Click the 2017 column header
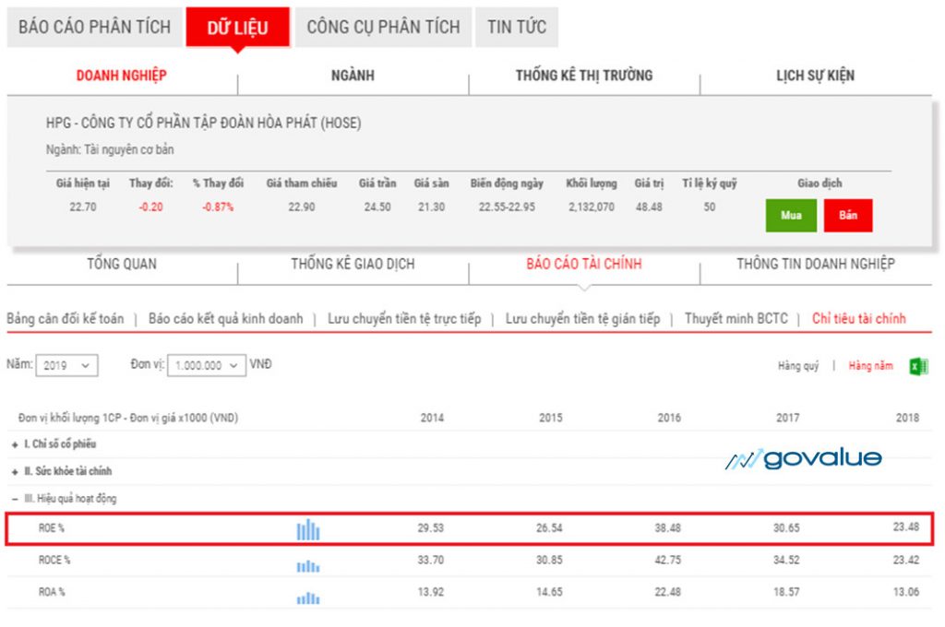The height and width of the screenshot is (627, 945). coord(788,418)
